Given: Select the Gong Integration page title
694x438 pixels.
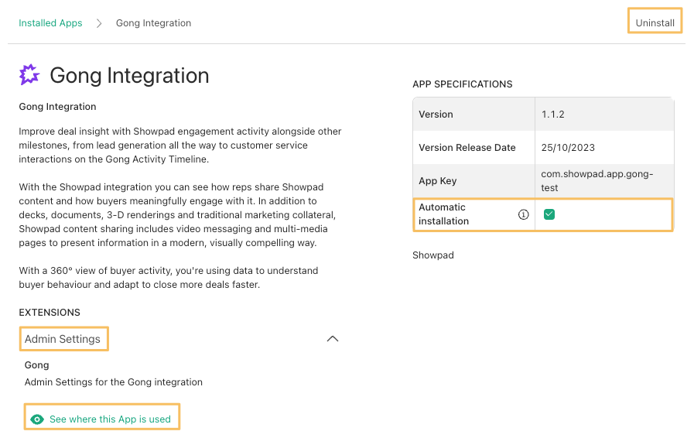Looking at the screenshot, I should 129,75.
